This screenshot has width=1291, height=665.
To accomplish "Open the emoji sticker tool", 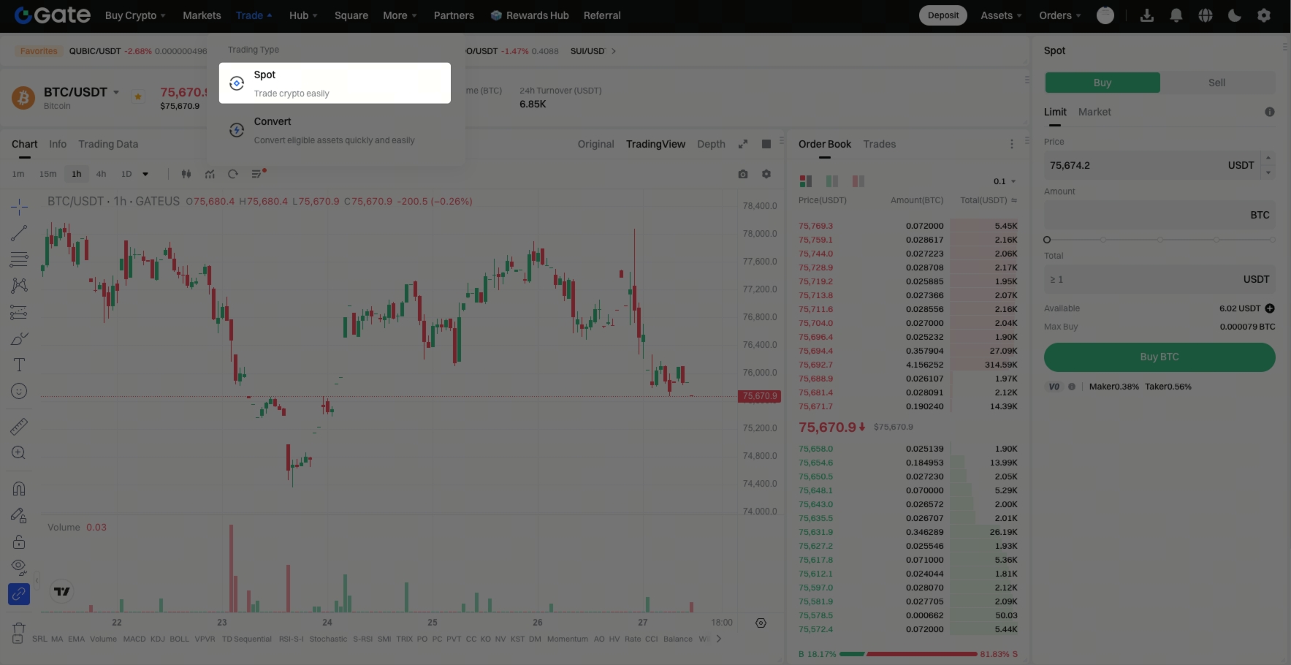I will 19,391.
